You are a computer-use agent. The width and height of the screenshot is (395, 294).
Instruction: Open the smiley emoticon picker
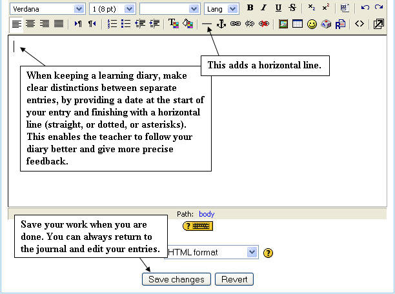pos(312,24)
